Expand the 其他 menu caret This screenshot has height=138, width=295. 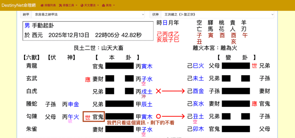pyautogui.click(x=114, y=5)
